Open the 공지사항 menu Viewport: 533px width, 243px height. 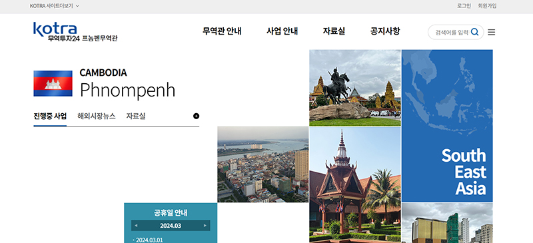385,31
